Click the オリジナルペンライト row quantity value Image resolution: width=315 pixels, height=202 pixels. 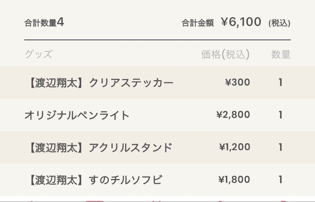tap(280, 115)
